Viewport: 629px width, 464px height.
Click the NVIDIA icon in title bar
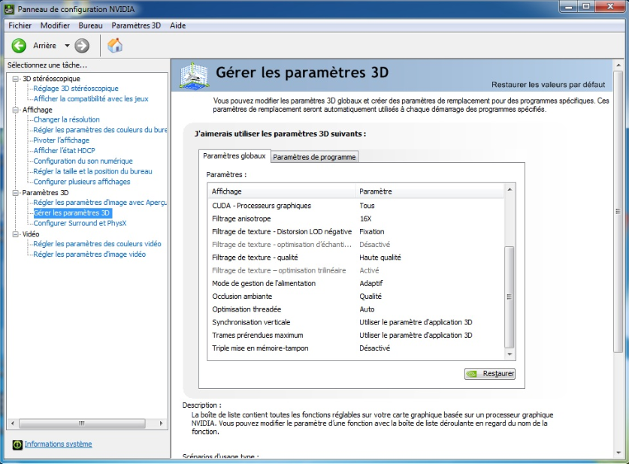coord(8,8)
